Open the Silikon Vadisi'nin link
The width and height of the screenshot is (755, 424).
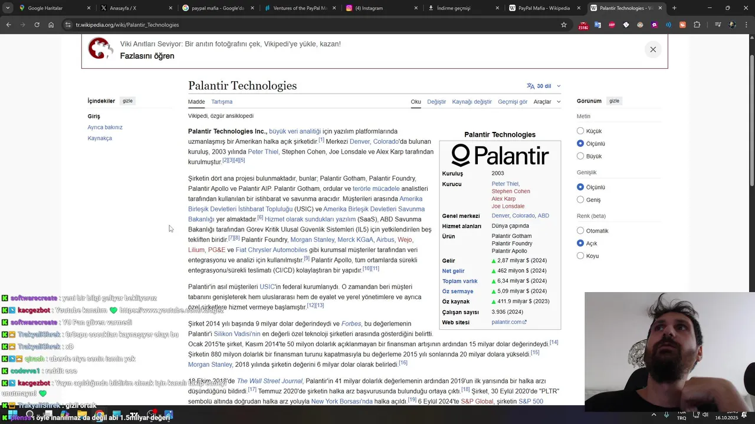click(237, 334)
